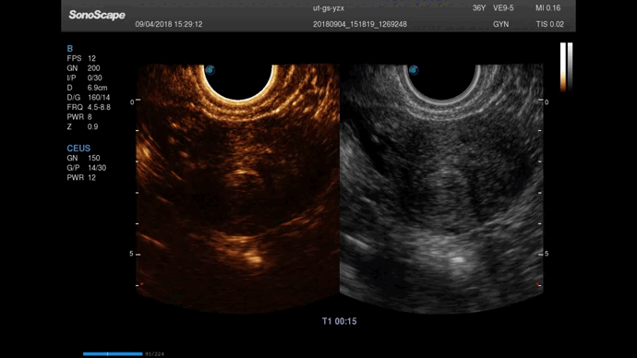Screen dimensions: 637x358
Task: Click the contrast-enhanced orange ultrasound image
Action: 237,189
